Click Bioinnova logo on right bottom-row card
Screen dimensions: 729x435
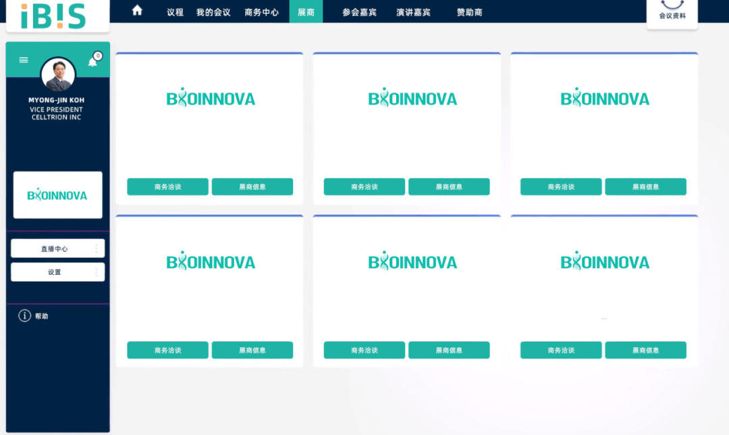click(x=605, y=261)
